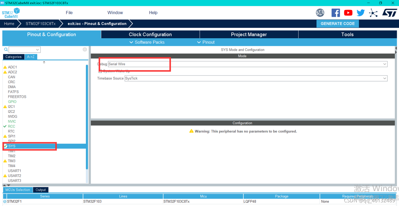Open the Help menu

[x=153, y=13]
